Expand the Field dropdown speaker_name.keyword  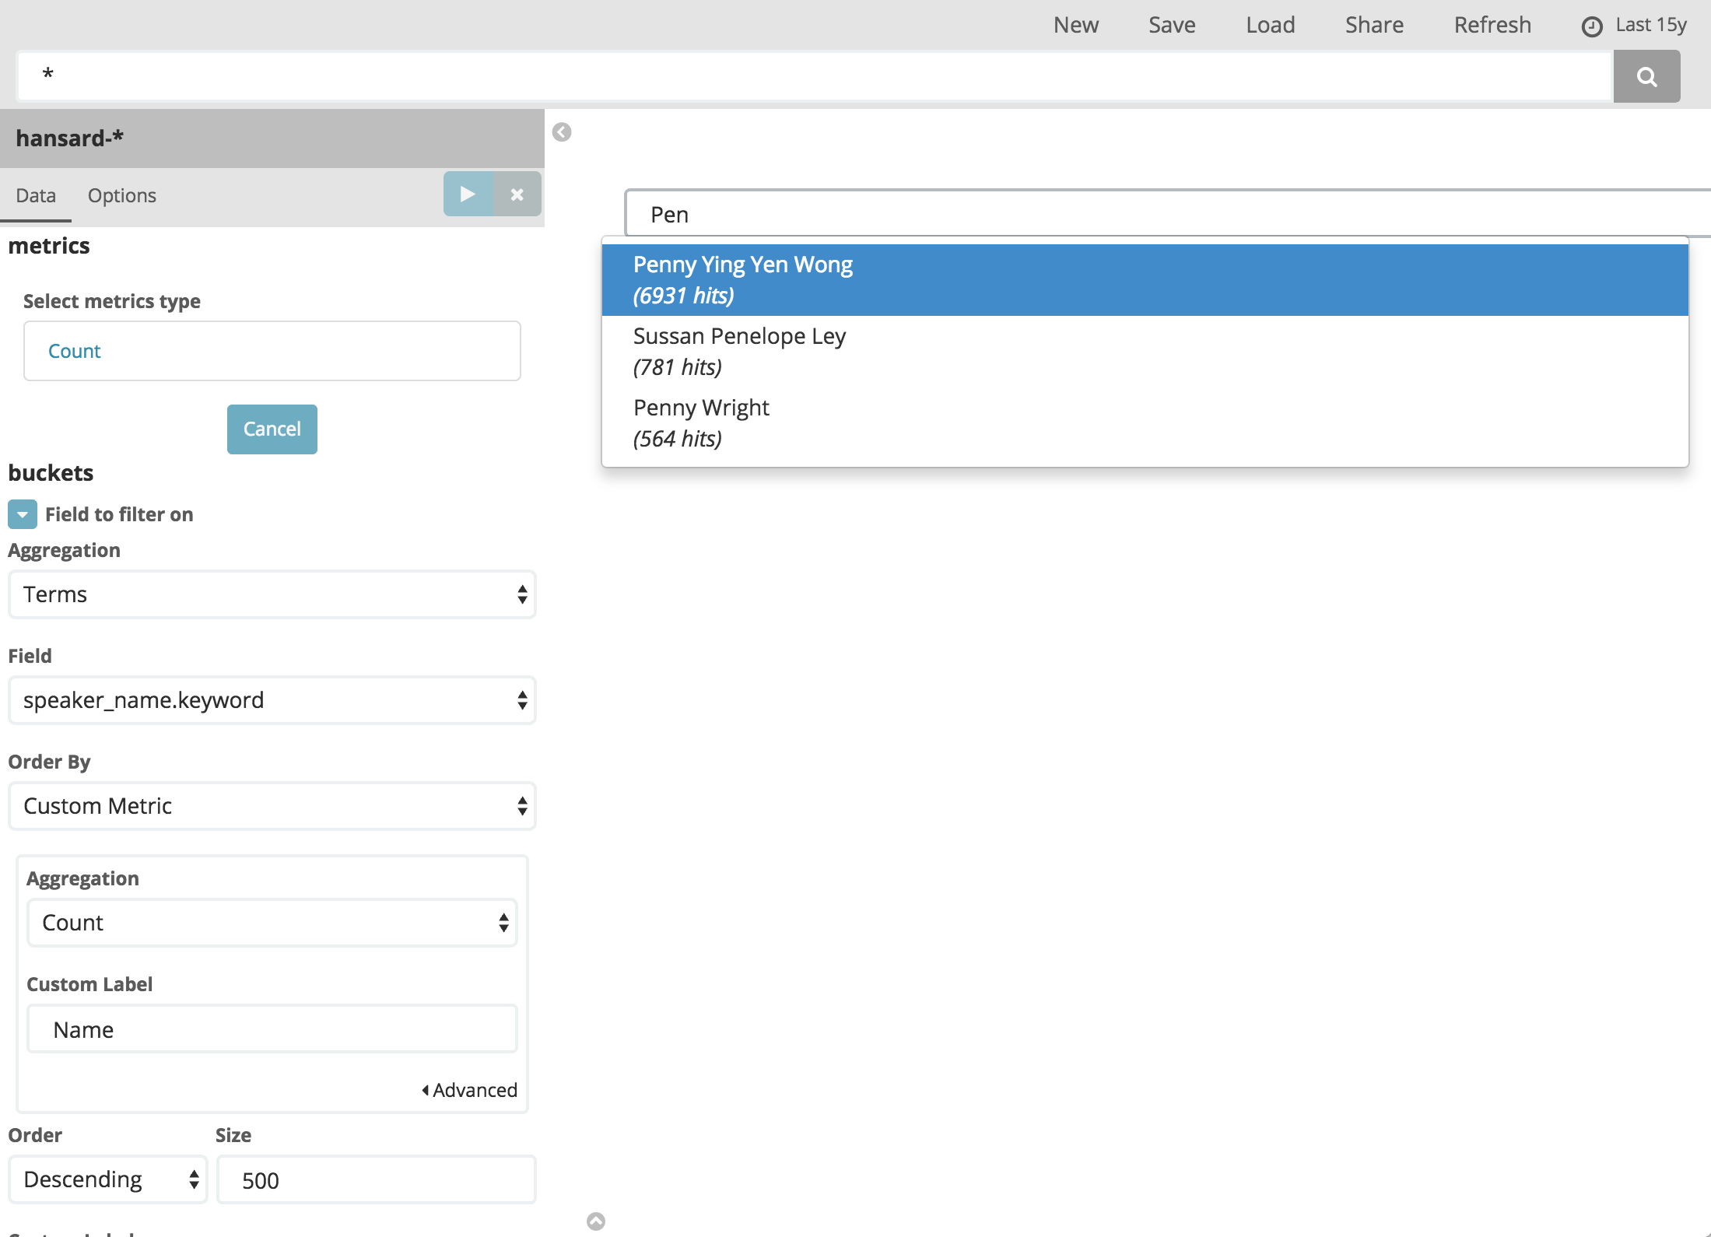pos(272,700)
